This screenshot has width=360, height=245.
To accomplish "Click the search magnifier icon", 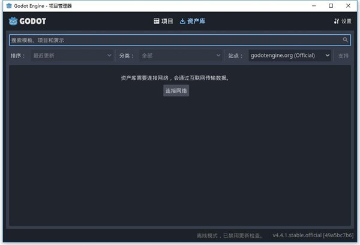I will [x=346, y=40].
